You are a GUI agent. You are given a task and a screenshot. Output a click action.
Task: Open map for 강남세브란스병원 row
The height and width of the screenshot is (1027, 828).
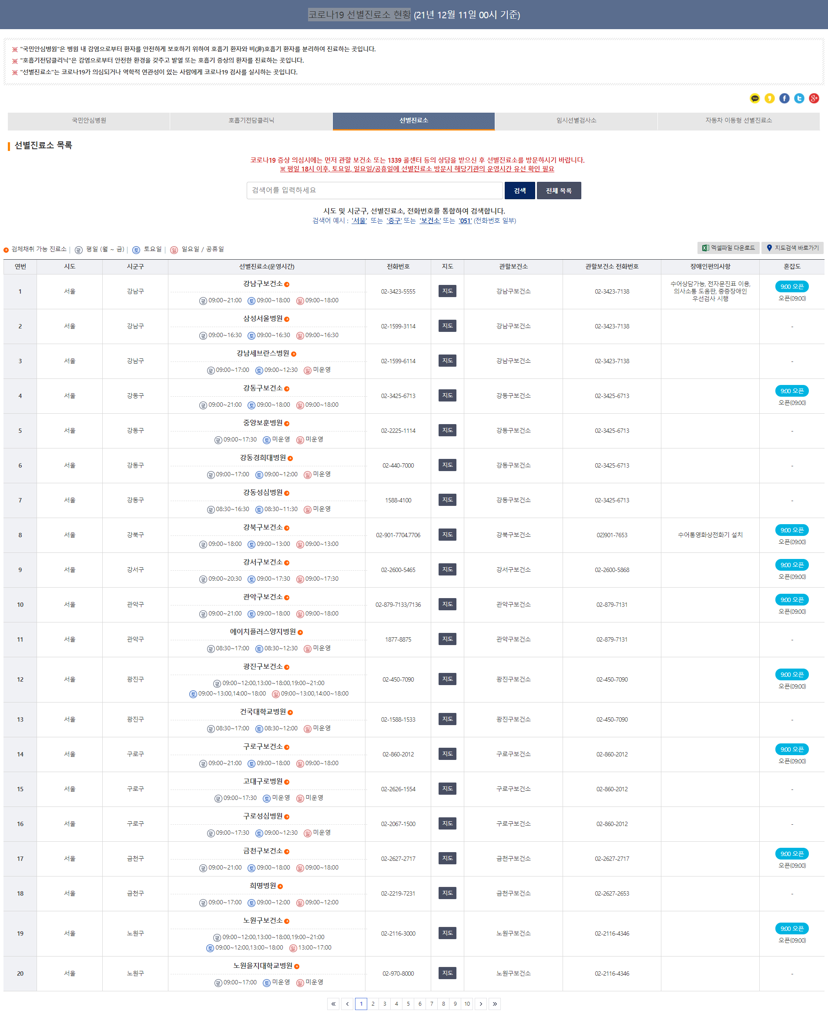[447, 361]
